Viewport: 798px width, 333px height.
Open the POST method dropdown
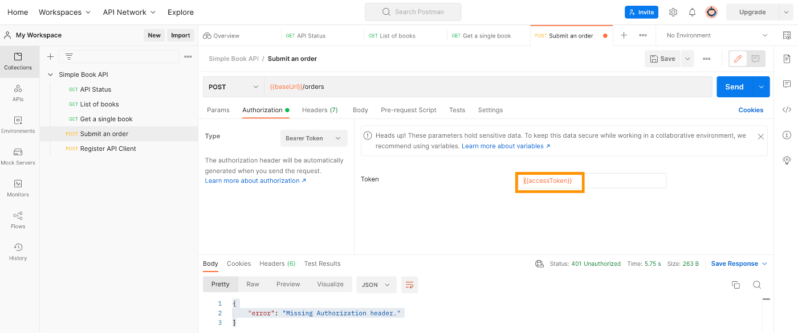pyautogui.click(x=233, y=87)
